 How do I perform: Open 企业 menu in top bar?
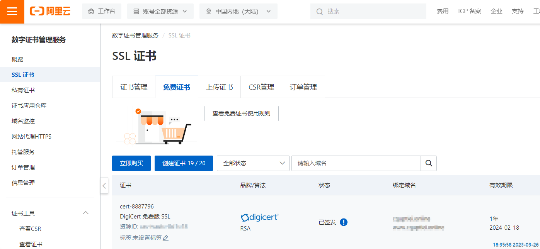tap(496, 11)
